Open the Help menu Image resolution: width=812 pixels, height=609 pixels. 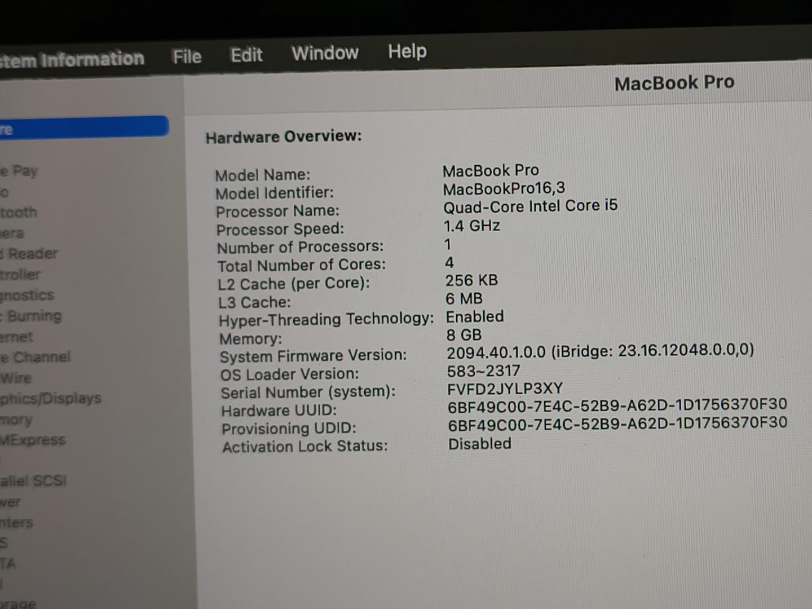[407, 51]
